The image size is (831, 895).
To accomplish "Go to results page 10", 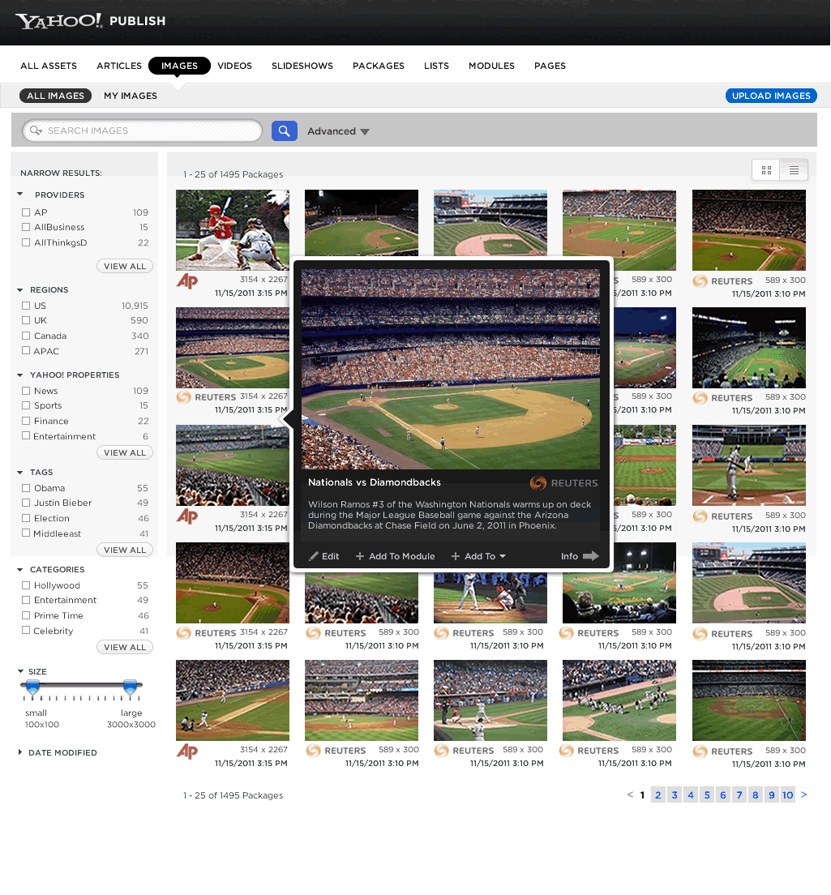I will (x=787, y=794).
